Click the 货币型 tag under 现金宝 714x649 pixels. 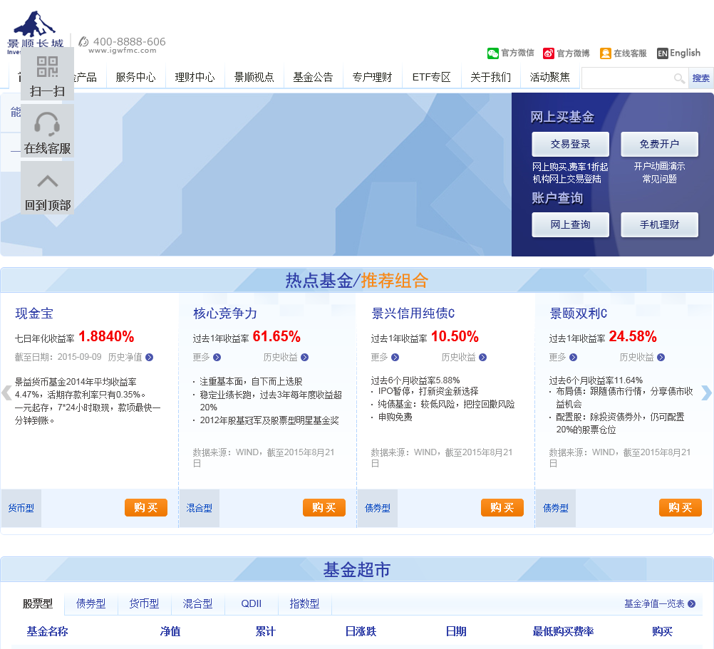click(x=21, y=509)
